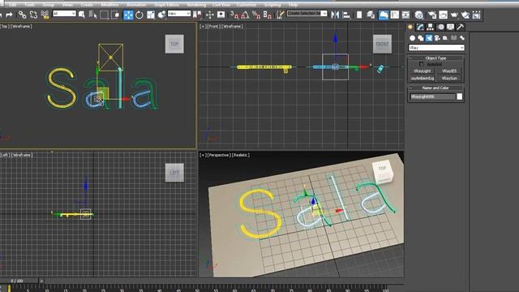This screenshot has height=292, width=519.
Task: Open the light category dropdown in the Create panel
Action: [x=436, y=48]
